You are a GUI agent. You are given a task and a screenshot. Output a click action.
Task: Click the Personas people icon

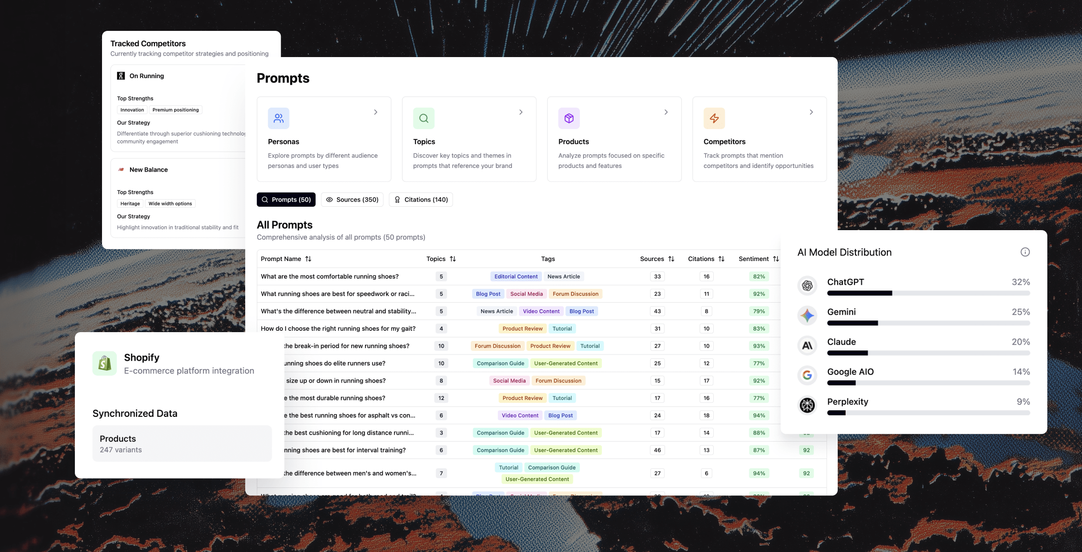[x=278, y=118]
